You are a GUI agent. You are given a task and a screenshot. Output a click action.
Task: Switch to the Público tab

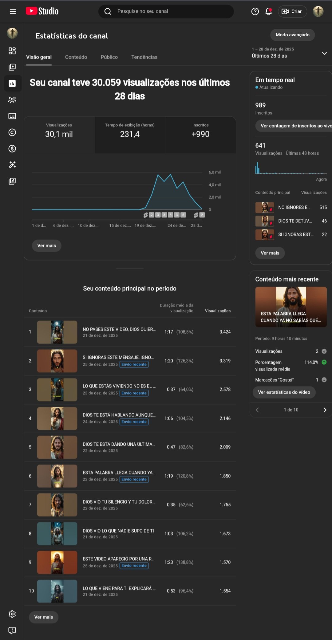coord(109,57)
